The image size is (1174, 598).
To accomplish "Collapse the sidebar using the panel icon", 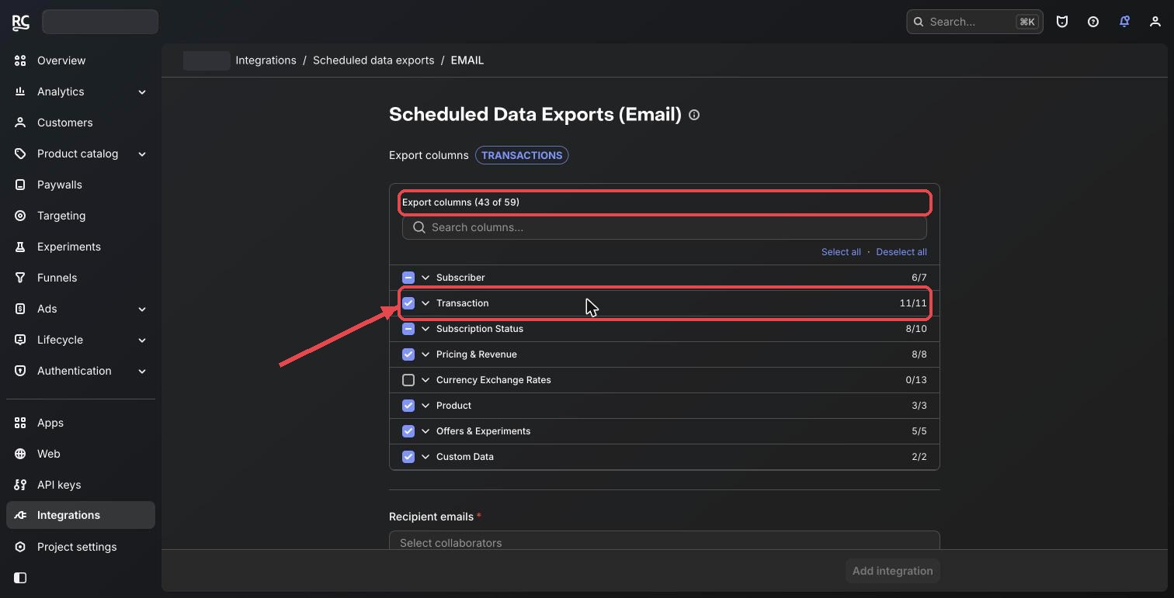I will 20,578.
